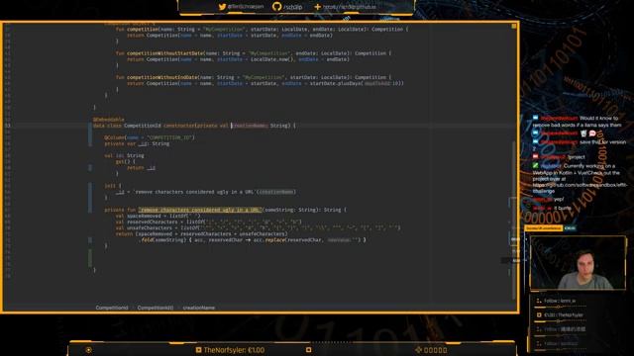Click the "COMPETITION_ID" string literal
Viewport: 634px width, 356px height.
[x=169, y=137]
